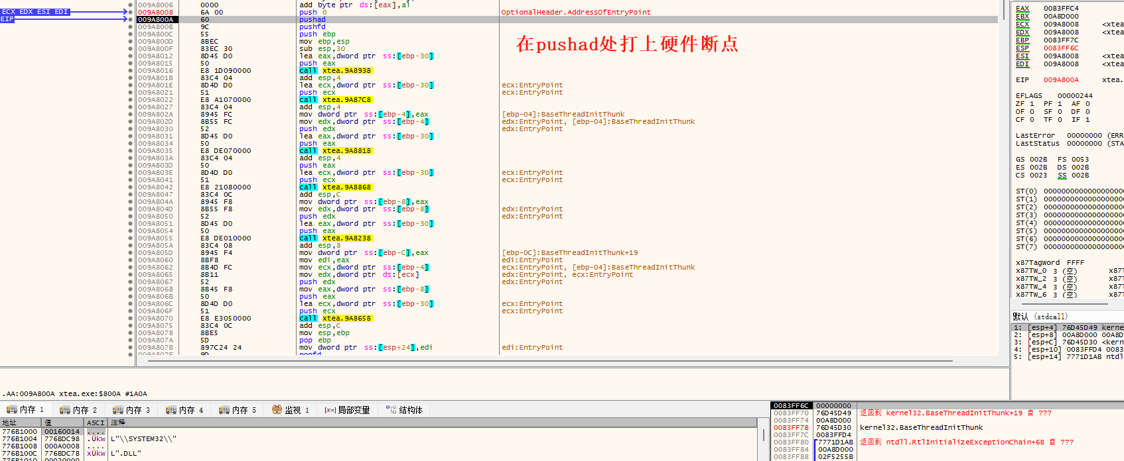Click the 地址 column header in dump

(x=9, y=423)
